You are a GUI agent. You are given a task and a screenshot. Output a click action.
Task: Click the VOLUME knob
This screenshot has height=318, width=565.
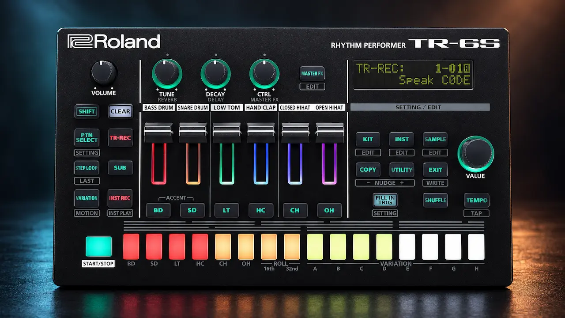pyautogui.click(x=104, y=73)
